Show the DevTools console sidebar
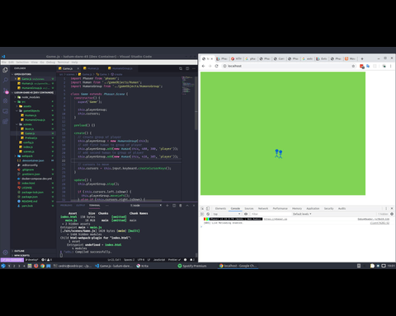 point(202,214)
